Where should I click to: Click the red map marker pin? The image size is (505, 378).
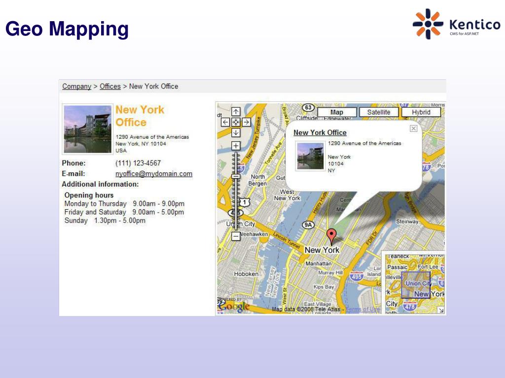(x=331, y=236)
